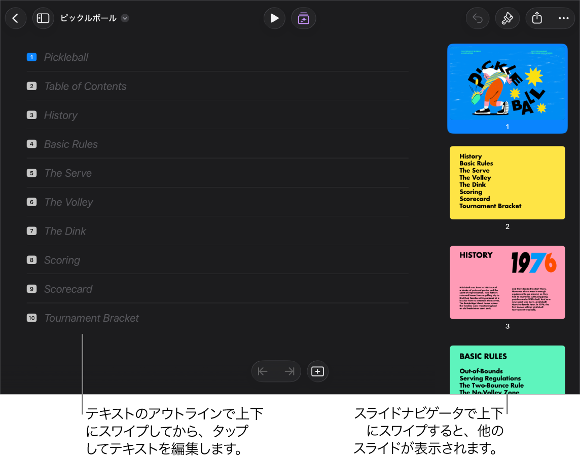This screenshot has height=458, width=580.
Task: Select slide 7 number badge in outline
Action: pos(32,231)
